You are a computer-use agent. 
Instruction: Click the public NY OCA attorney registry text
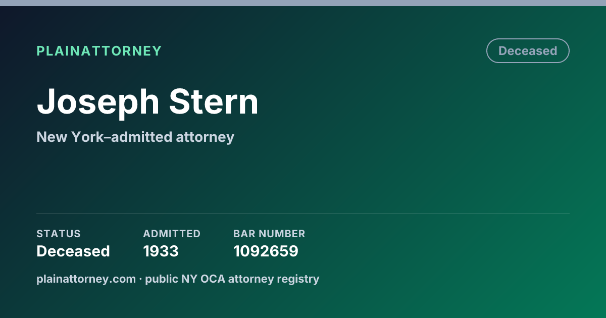pyautogui.click(x=232, y=279)
